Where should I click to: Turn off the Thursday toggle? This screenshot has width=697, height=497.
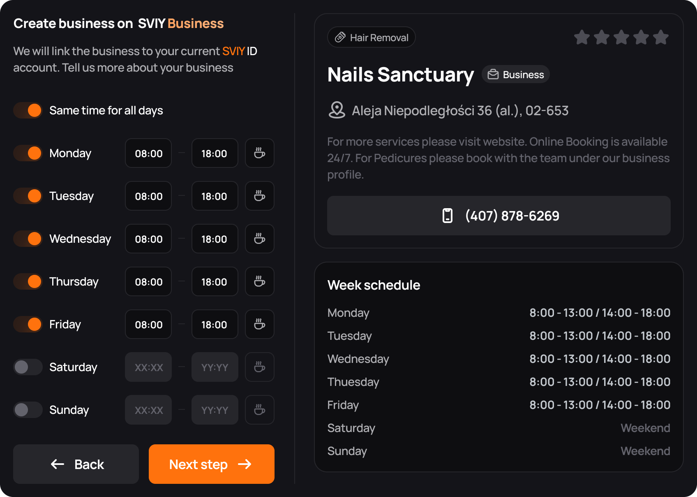(x=28, y=281)
